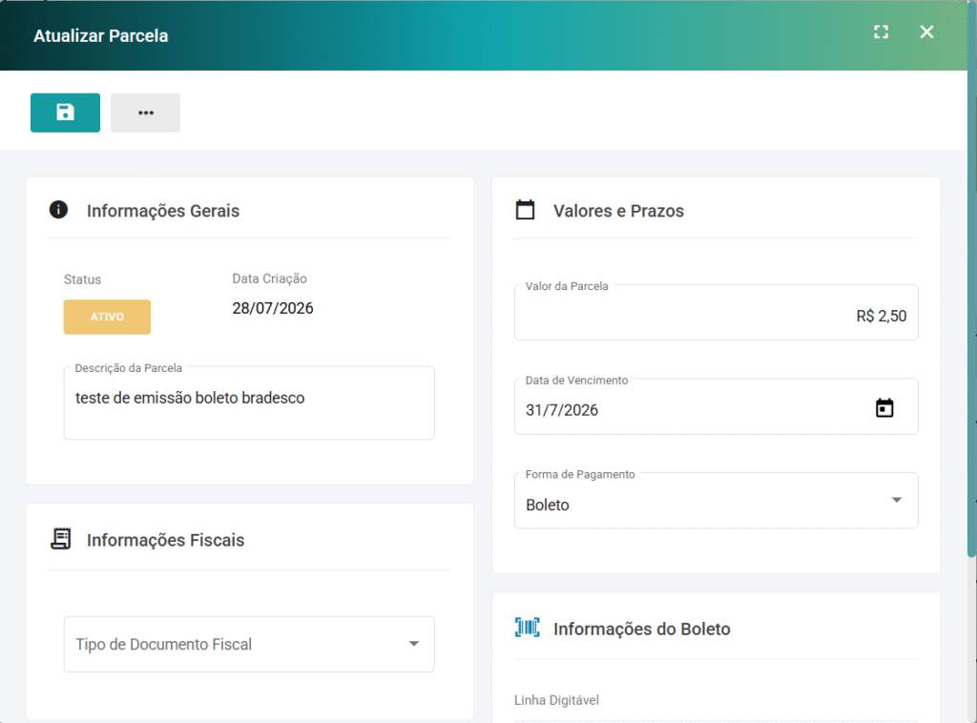Click the Informações do Boleto heading

pyautogui.click(x=642, y=629)
